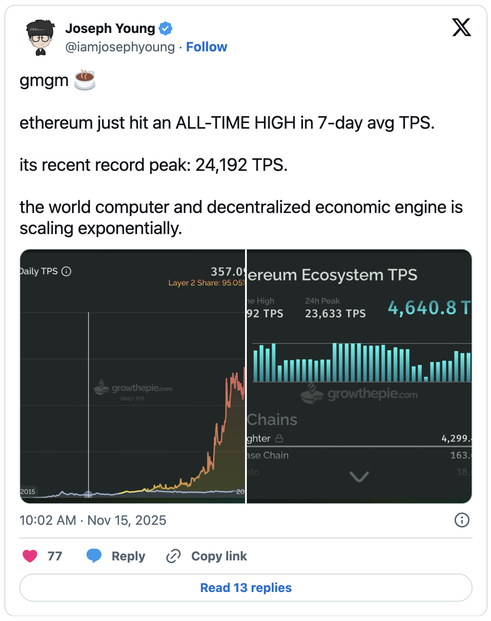Viewport: 491px width, 621px height.
Task: Click the blue reply bubble icon
Action: click(94, 556)
